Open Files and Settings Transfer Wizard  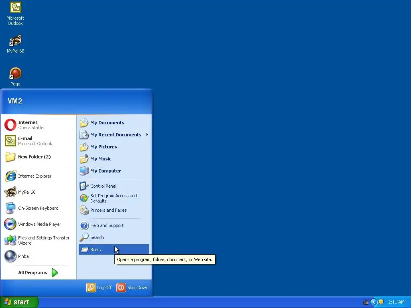[x=38, y=240]
